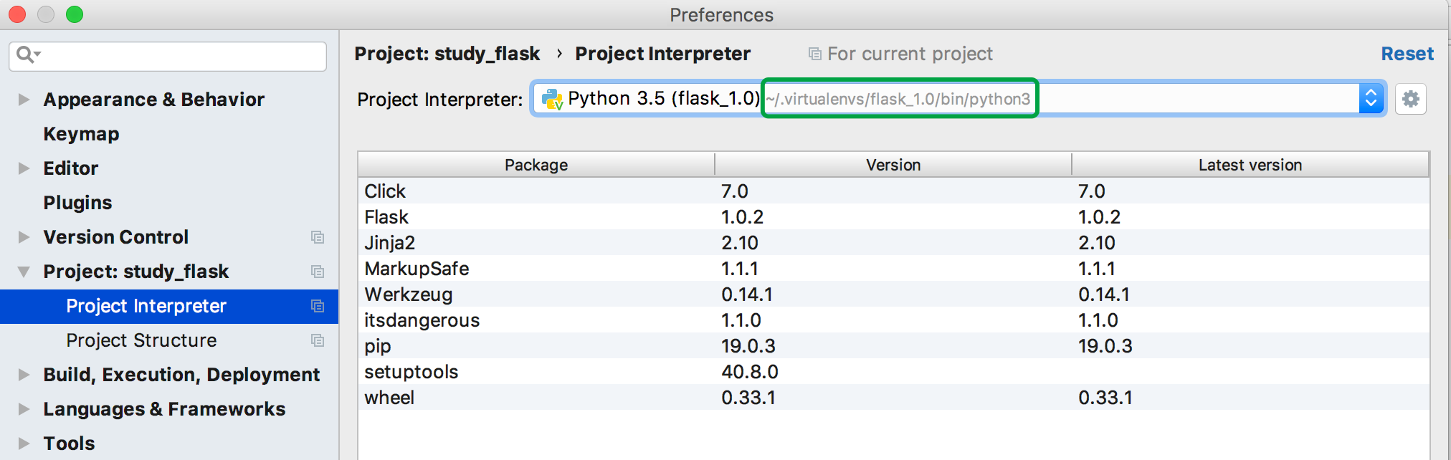
Task: Click the project-level icon beside Project: study_flask
Action: (318, 272)
